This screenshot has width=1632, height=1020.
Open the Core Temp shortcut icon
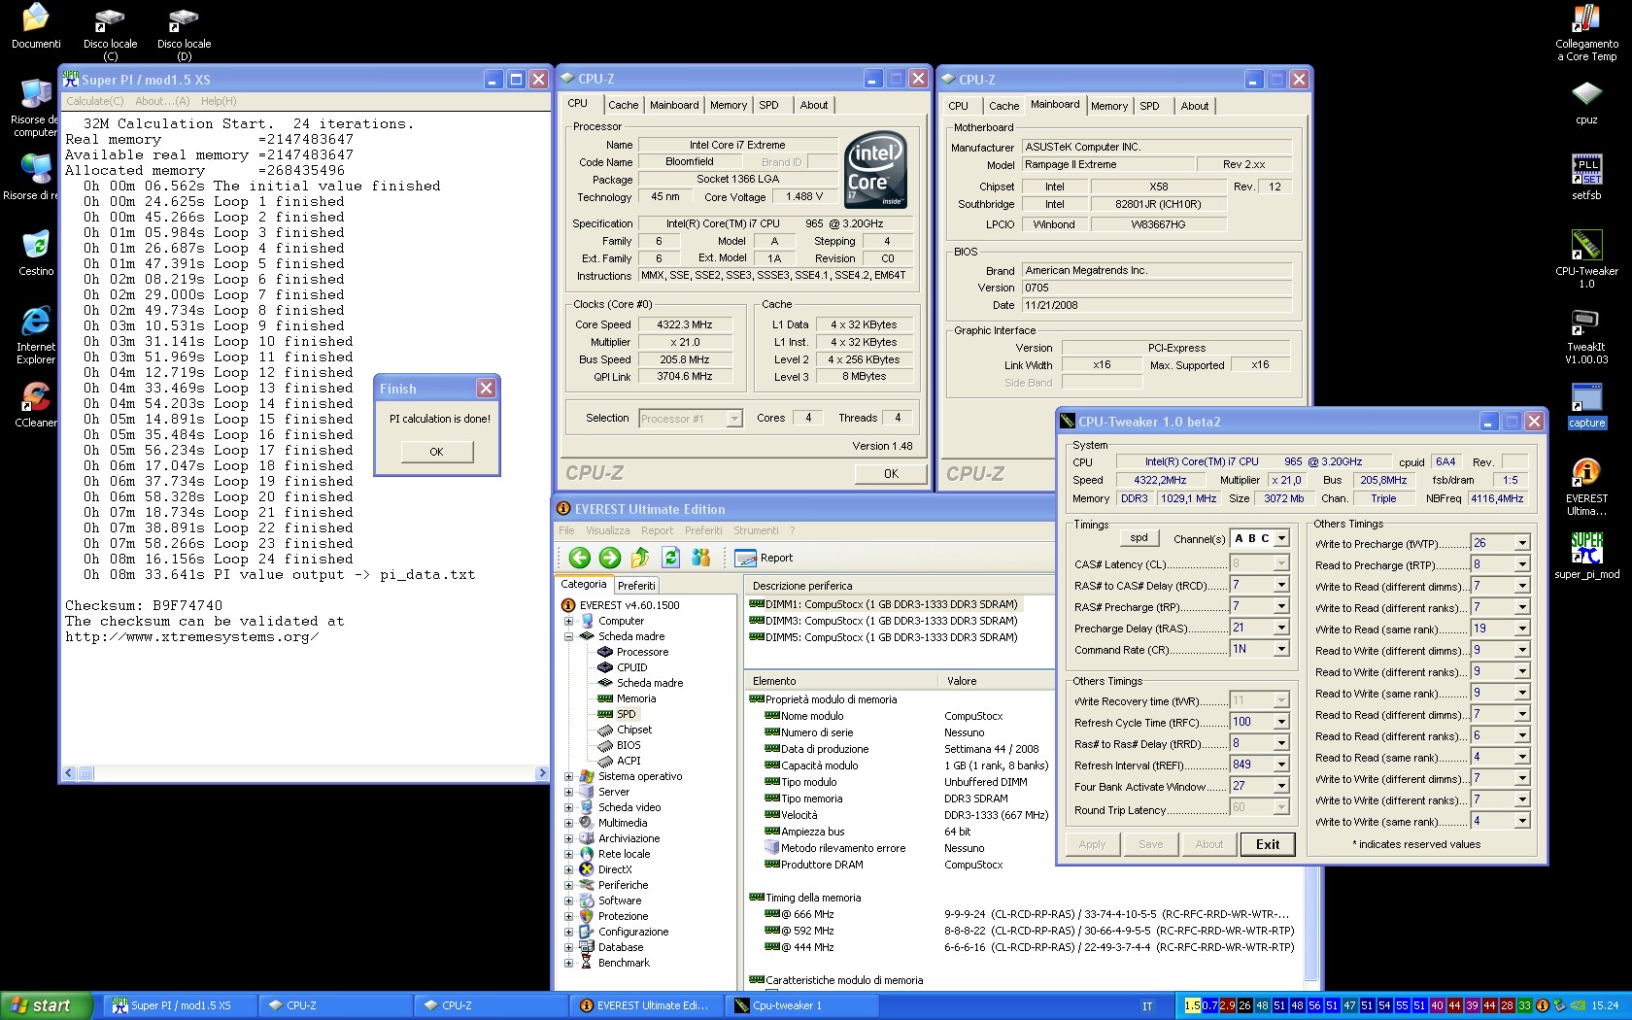1586,32
